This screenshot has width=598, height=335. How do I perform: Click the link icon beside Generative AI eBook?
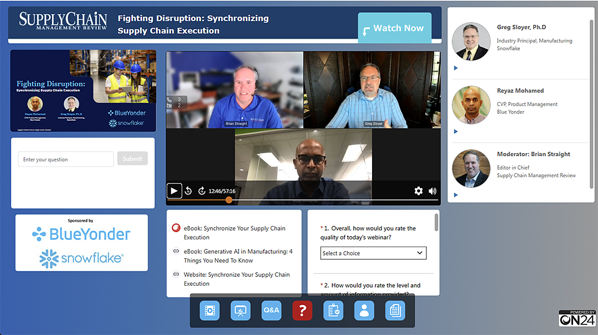pos(176,251)
